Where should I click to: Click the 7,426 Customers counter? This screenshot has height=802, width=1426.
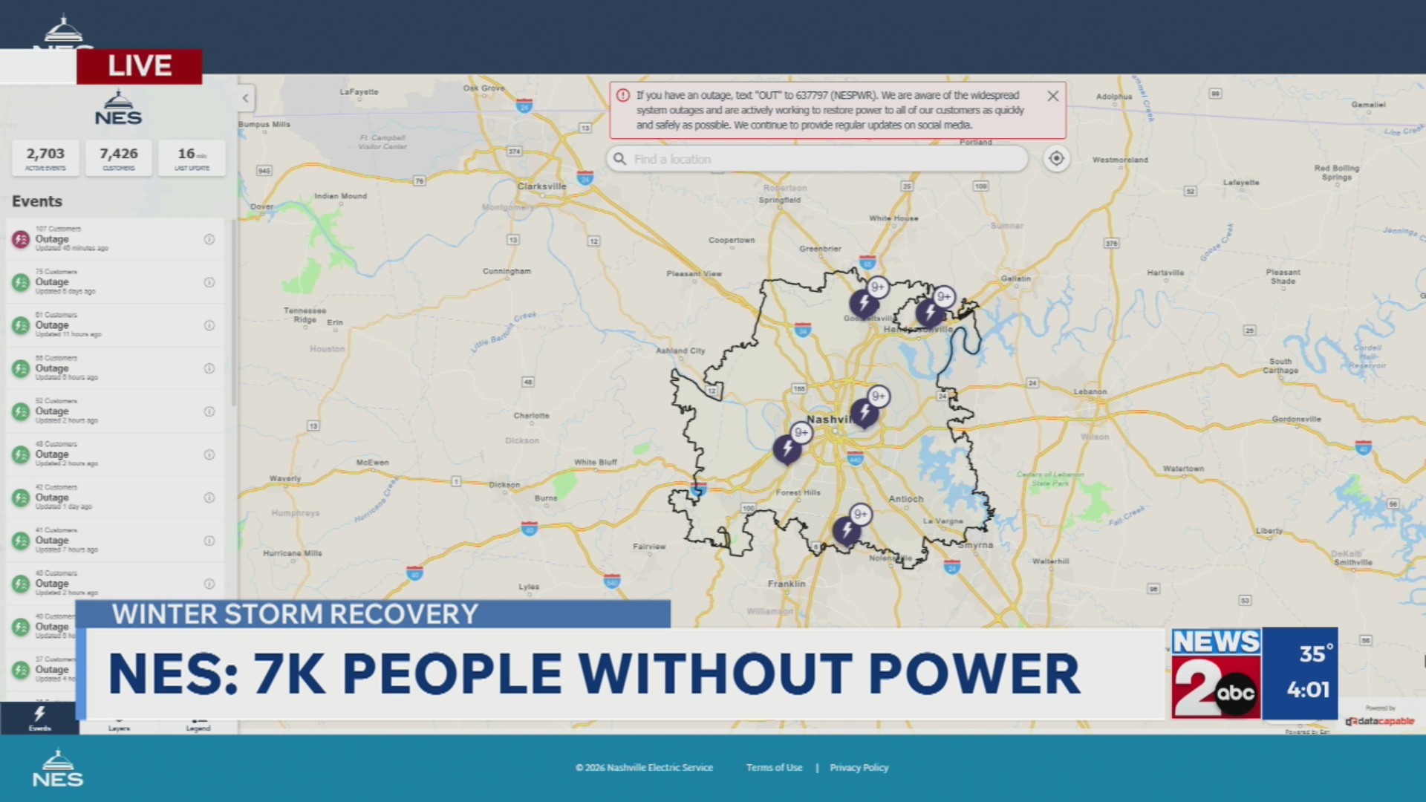pos(119,158)
